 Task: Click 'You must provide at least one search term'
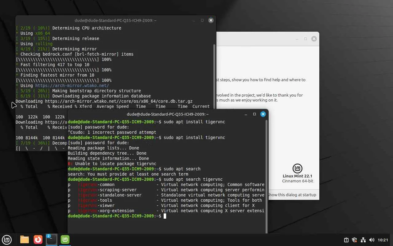click(138, 174)
